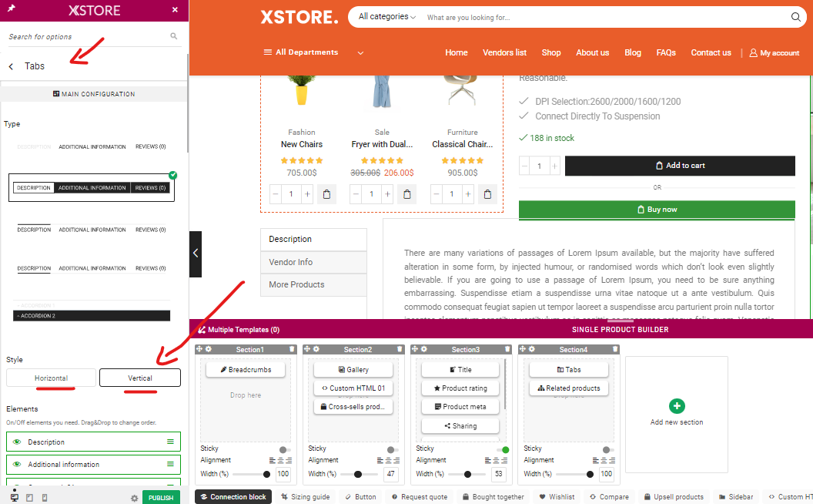Close the XStore options panel

click(x=175, y=10)
